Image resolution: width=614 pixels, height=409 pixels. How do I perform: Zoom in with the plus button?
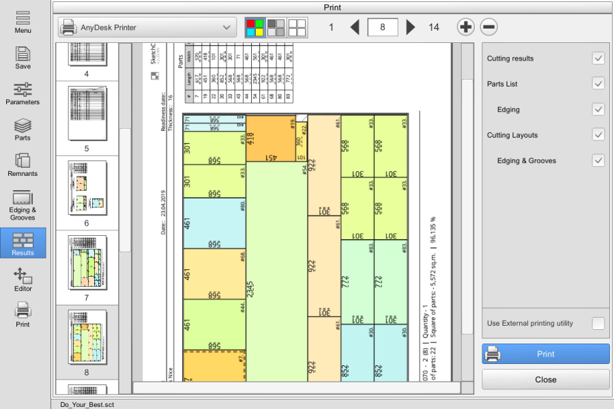click(465, 27)
